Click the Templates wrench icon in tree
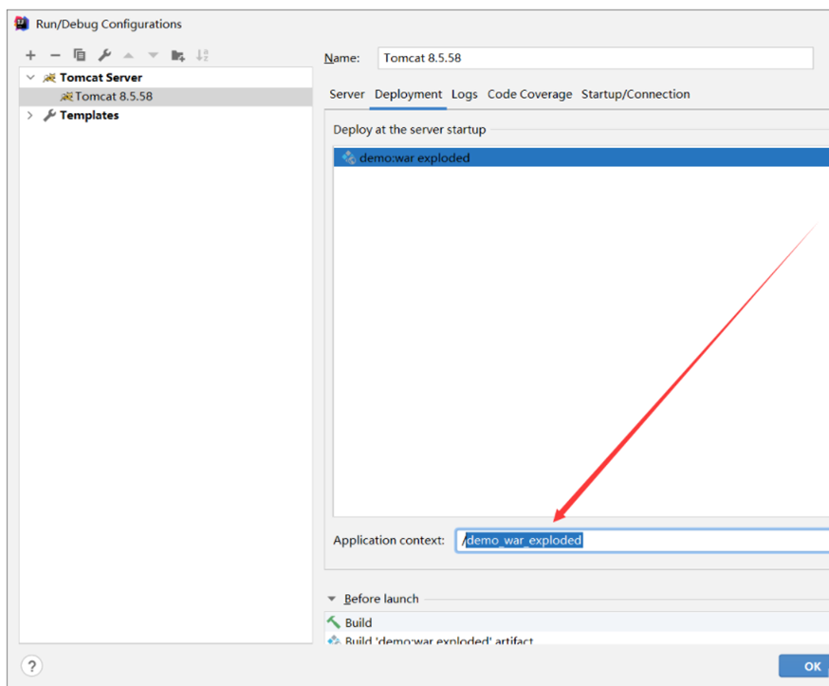The height and width of the screenshot is (686, 829). tap(49, 116)
